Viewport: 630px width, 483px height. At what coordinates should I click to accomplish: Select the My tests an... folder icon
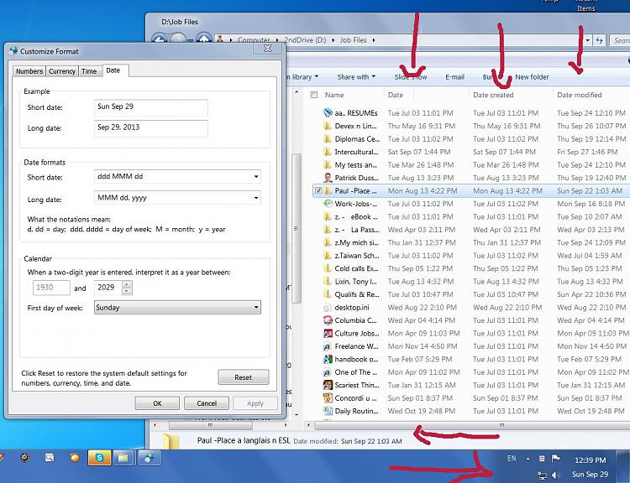pos(328,165)
